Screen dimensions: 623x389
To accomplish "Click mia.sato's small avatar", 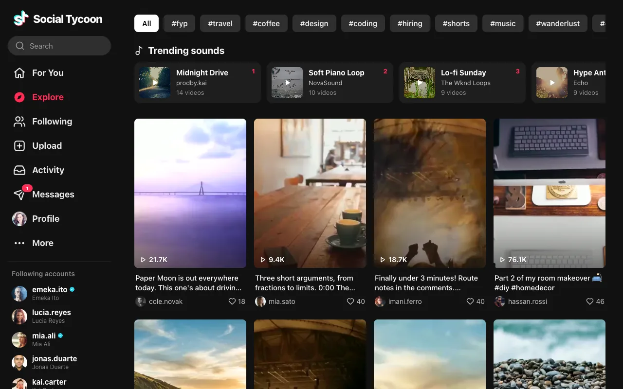I will (x=260, y=301).
